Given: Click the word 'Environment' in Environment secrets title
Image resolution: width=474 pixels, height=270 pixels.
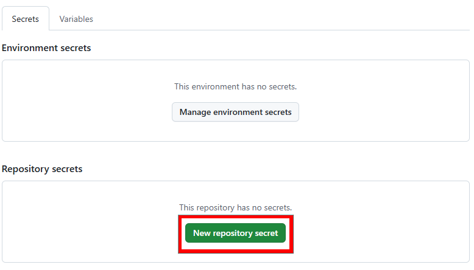Looking at the screenshot, I should (28, 47).
